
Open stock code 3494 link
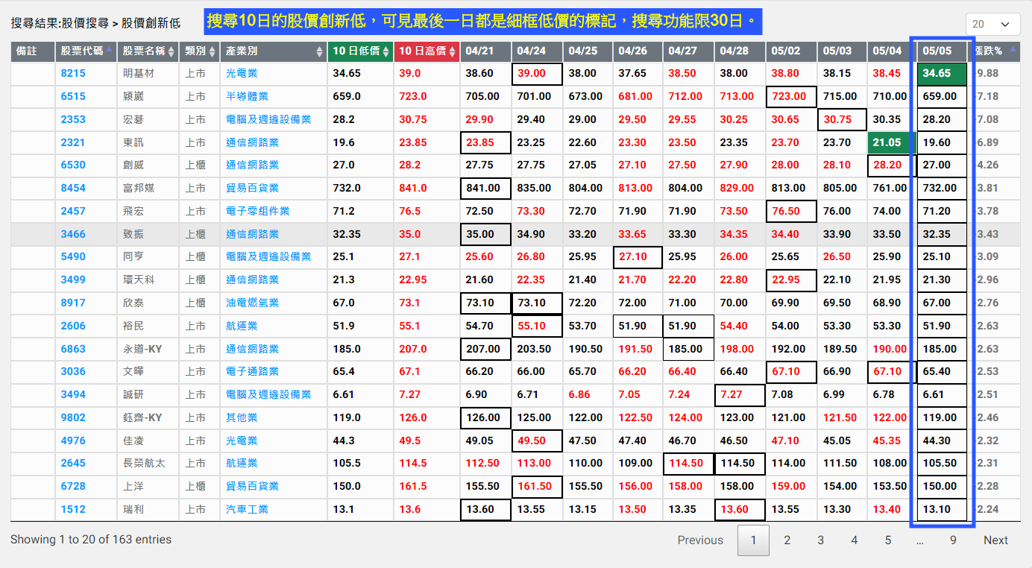click(x=73, y=394)
